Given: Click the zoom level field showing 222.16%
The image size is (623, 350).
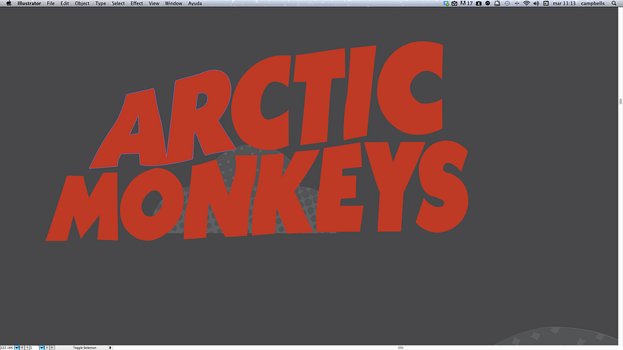Looking at the screenshot, I should point(7,348).
